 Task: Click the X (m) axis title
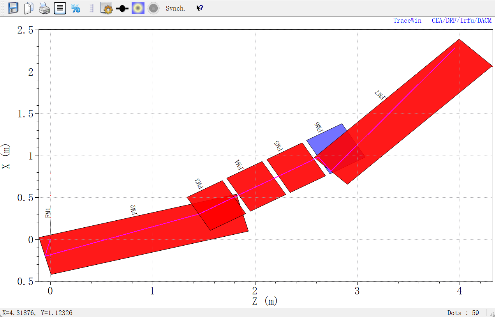(6, 156)
